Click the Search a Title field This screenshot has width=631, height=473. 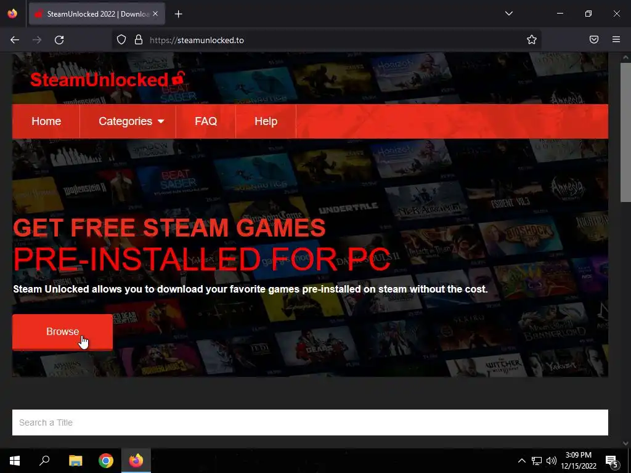coord(310,422)
